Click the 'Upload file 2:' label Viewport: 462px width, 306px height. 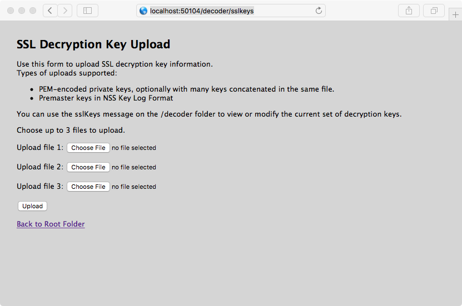pos(40,167)
